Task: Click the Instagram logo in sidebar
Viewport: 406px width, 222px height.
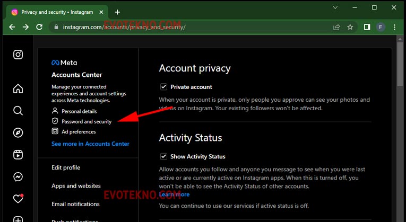Action: 18,55
